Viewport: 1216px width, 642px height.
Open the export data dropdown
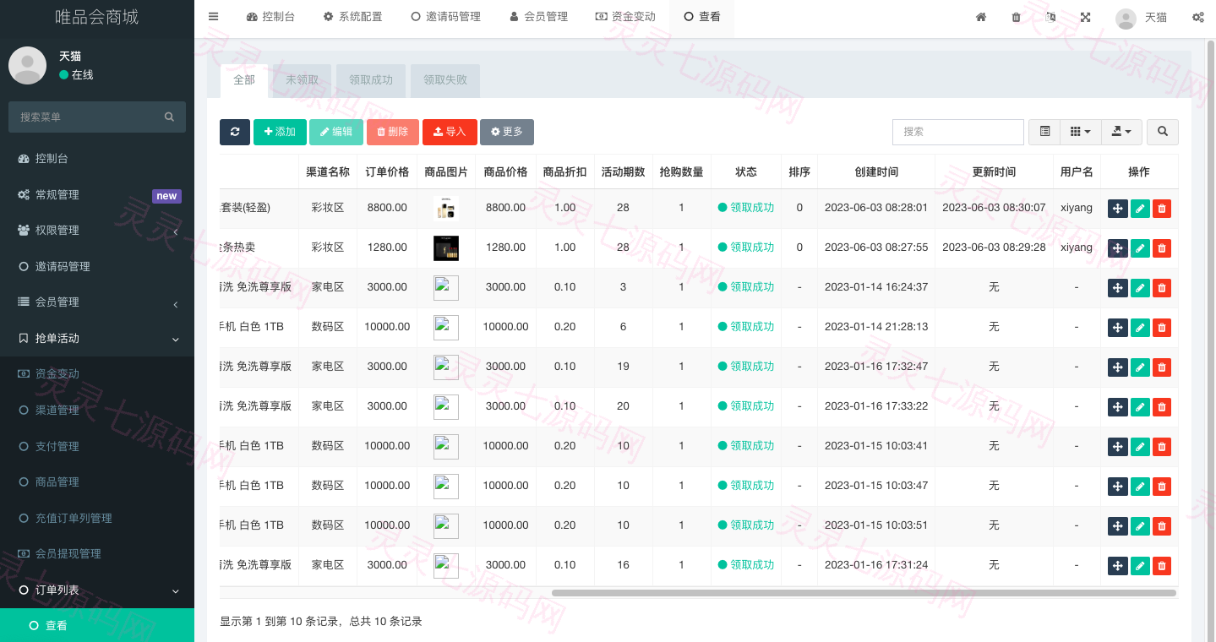(x=1121, y=132)
